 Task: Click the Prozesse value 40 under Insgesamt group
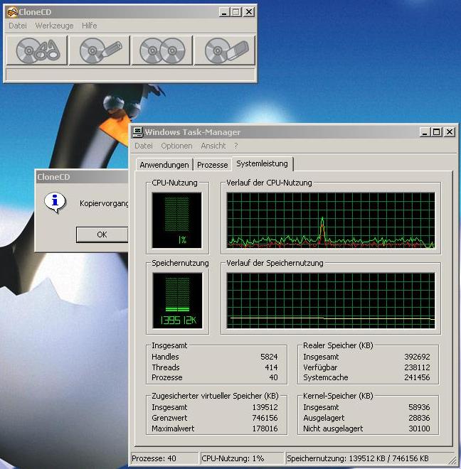tap(273, 377)
